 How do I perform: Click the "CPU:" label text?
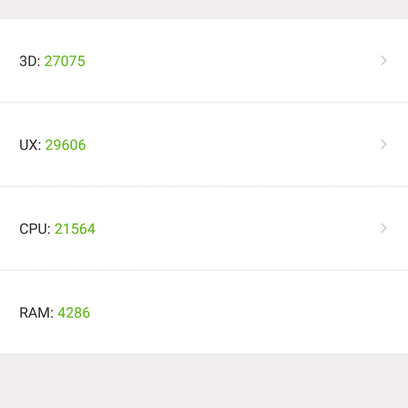35,229
